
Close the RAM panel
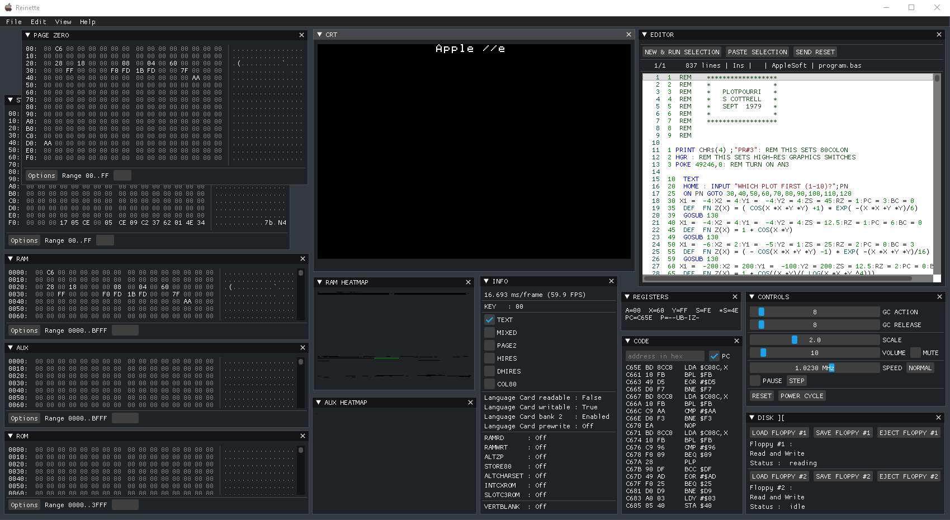[303, 259]
